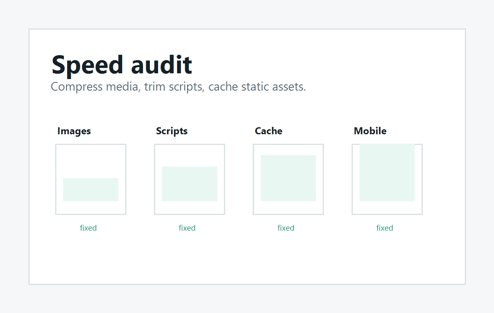Select the green bar in the Cache chart
The height and width of the screenshot is (313, 494).
click(288, 178)
